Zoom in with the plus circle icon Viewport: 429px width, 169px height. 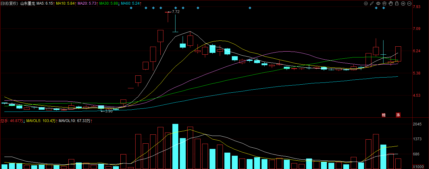[403, 3]
